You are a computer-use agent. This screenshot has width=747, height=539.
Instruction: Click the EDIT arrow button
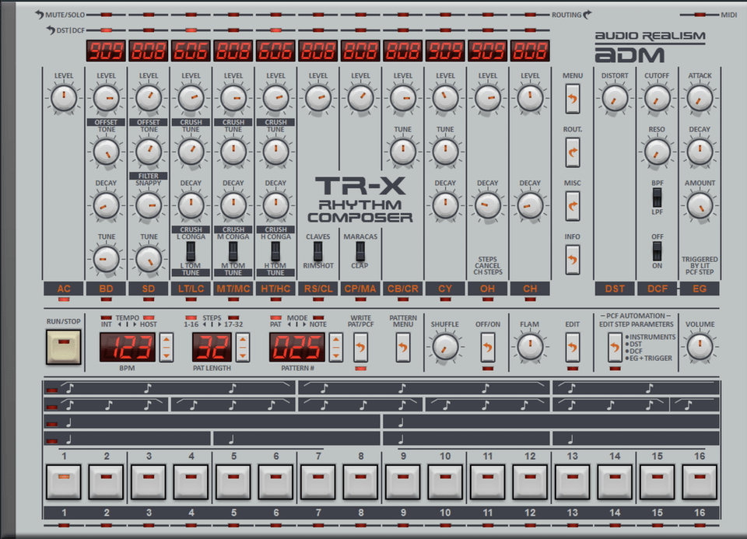[x=572, y=348]
